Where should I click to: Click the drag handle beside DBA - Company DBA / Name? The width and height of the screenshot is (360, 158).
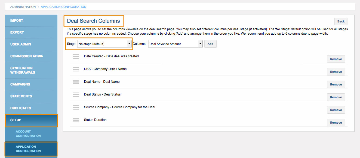(x=76, y=69)
